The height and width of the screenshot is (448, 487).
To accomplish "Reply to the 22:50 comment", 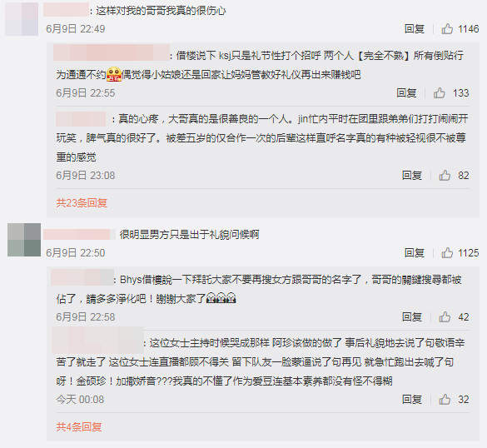I will pyautogui.click(x=415, y=253).
